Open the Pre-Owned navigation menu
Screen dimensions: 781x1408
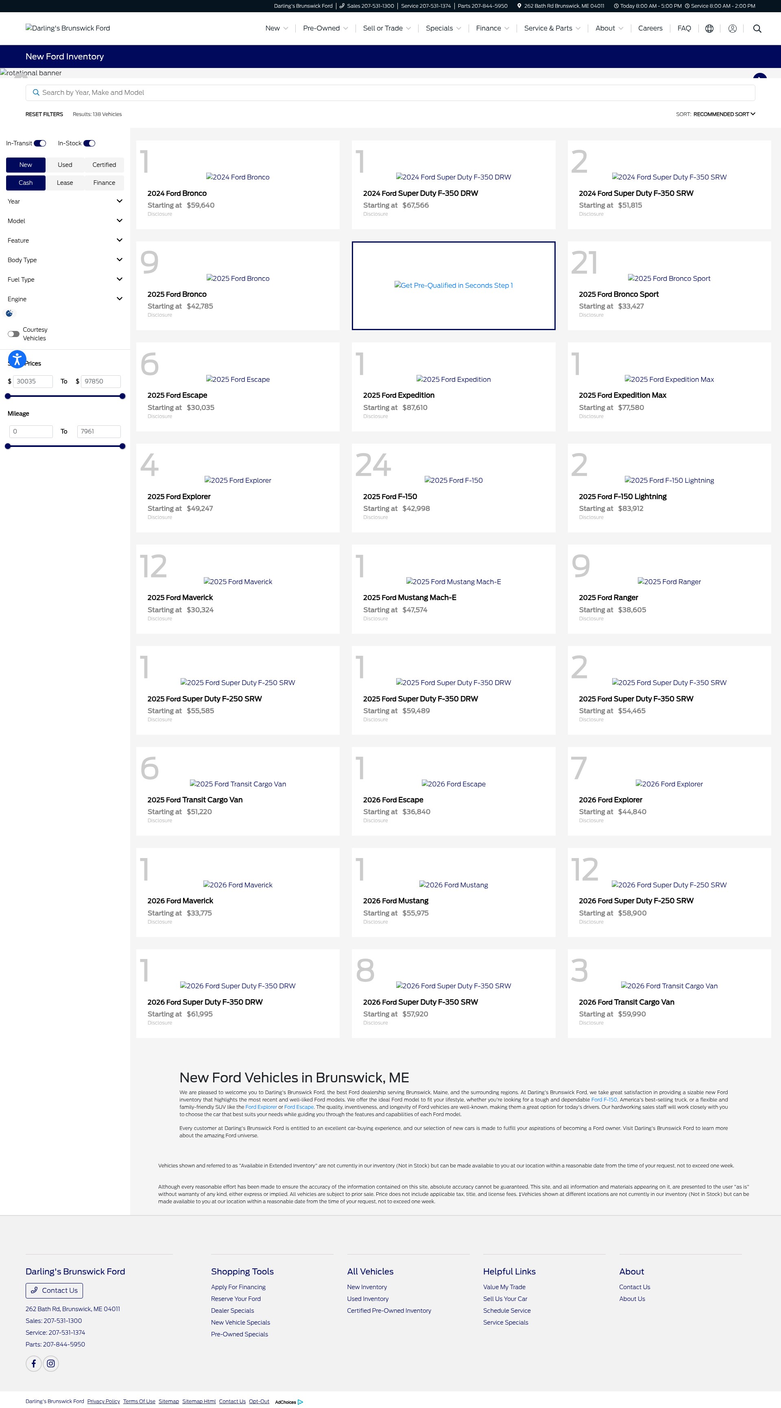[325, 28]
